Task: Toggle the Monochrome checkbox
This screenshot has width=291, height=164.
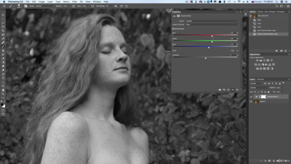Action: pos(173,29)
